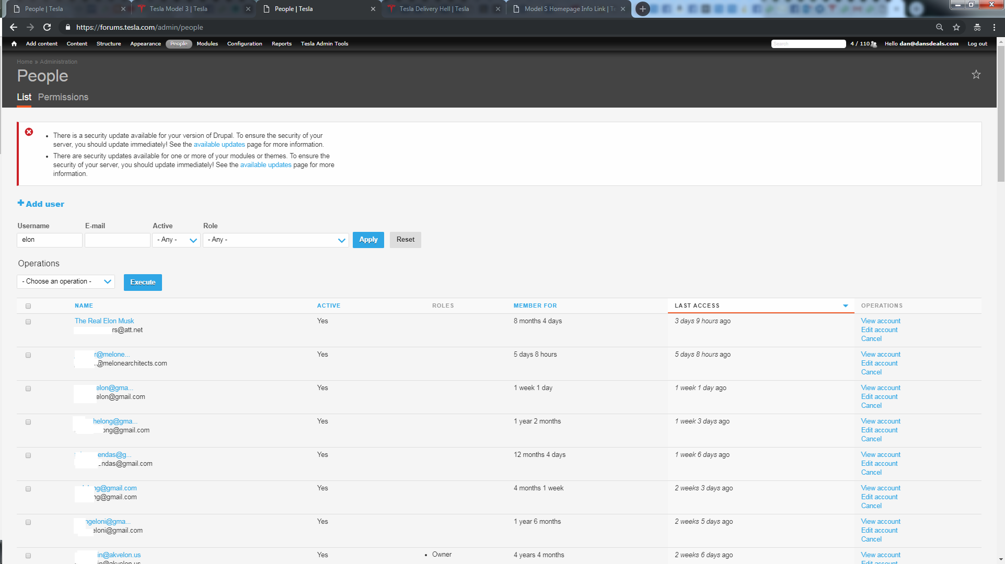The width and height of the screenshot is (1005, 564).
Task: Switch to the Permissions tab
Action: coord(63,97)
